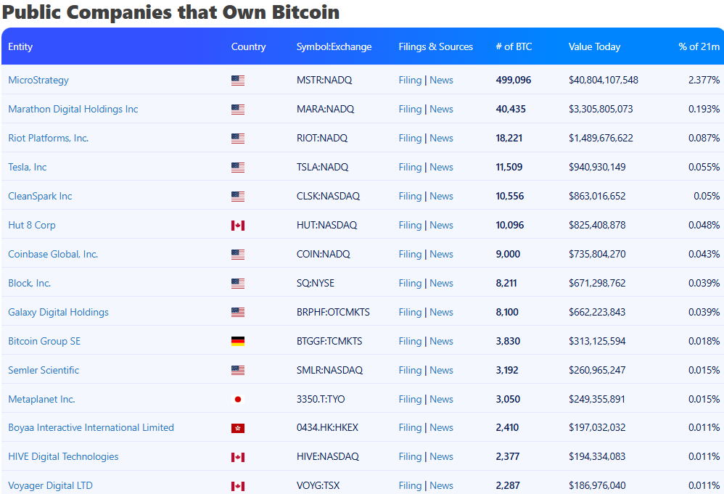Screen dimensions: 724x494
Task: Open the Galaxy Digital Holdings link
Action: pos(58,312)
